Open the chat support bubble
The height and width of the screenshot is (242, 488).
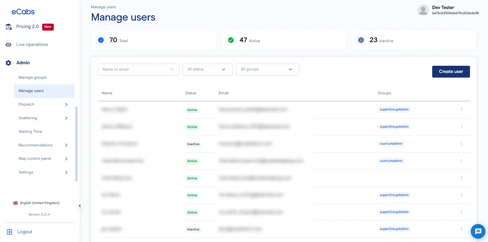point(478,231)
